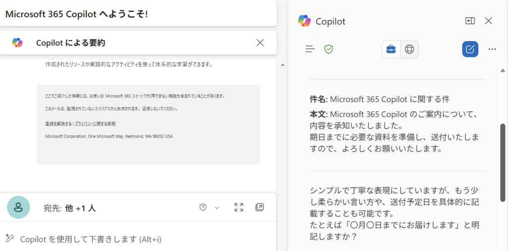Viewport: 508px width, 251px height.
Task: Open the Copilot conversation list icon
Action: pos(310,49)
